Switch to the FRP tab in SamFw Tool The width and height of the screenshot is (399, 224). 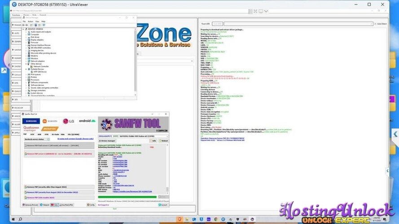pyautogui.click(x=25, y=134)
